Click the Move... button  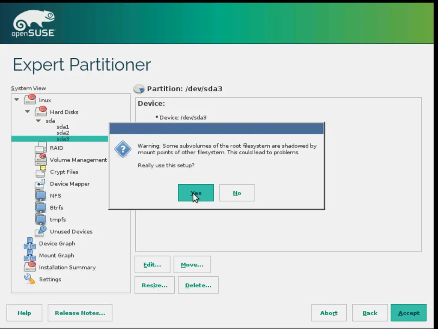coord(192,264)
